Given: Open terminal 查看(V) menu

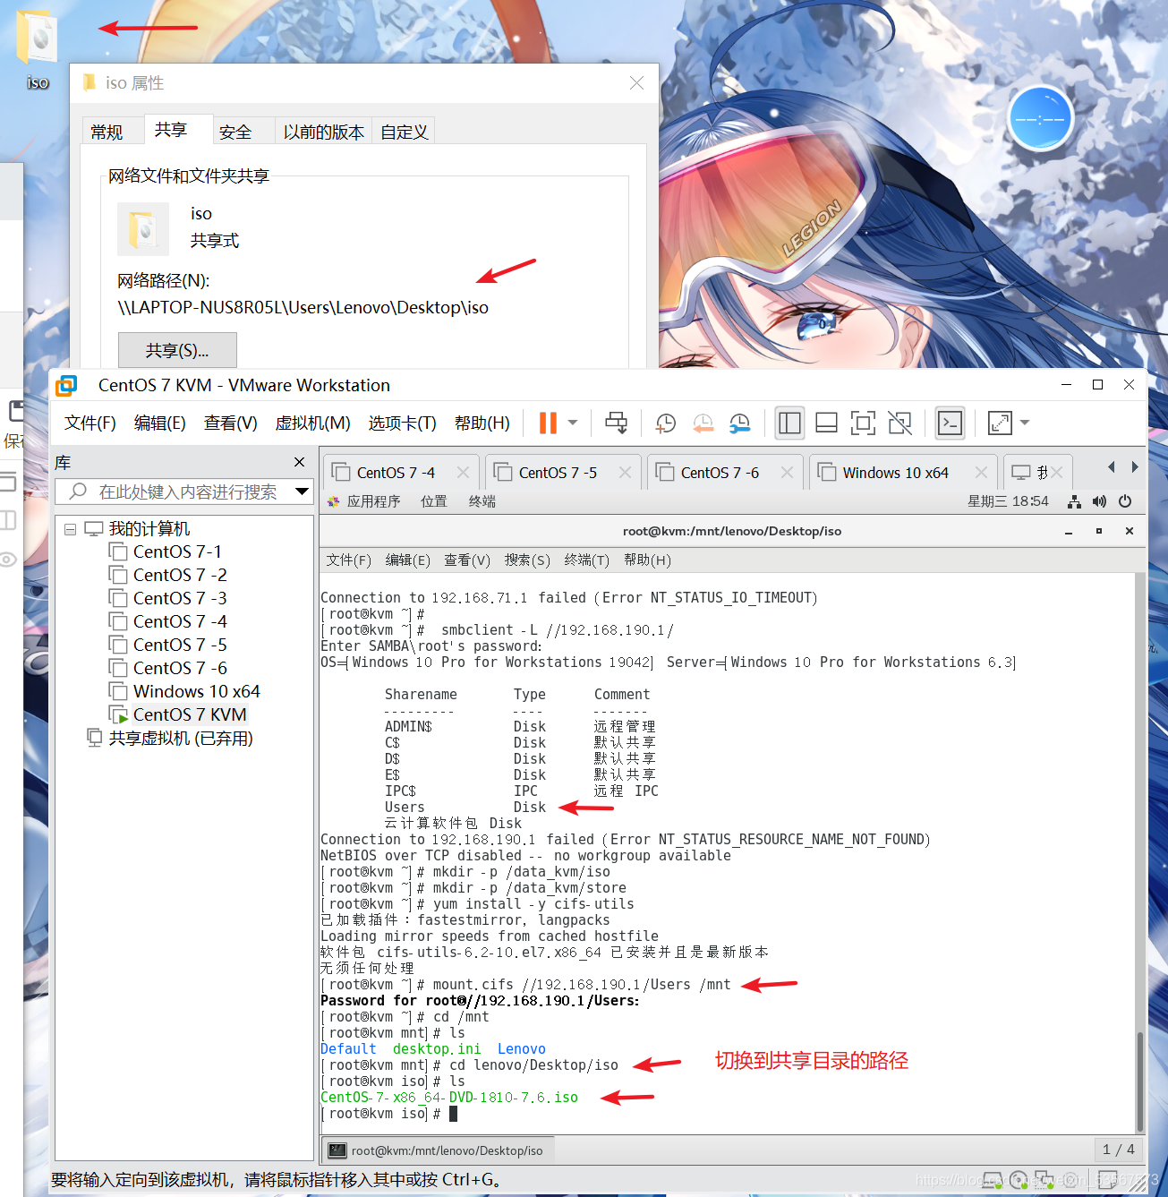Looking at the screenshot, I should (x=467, y=560).
